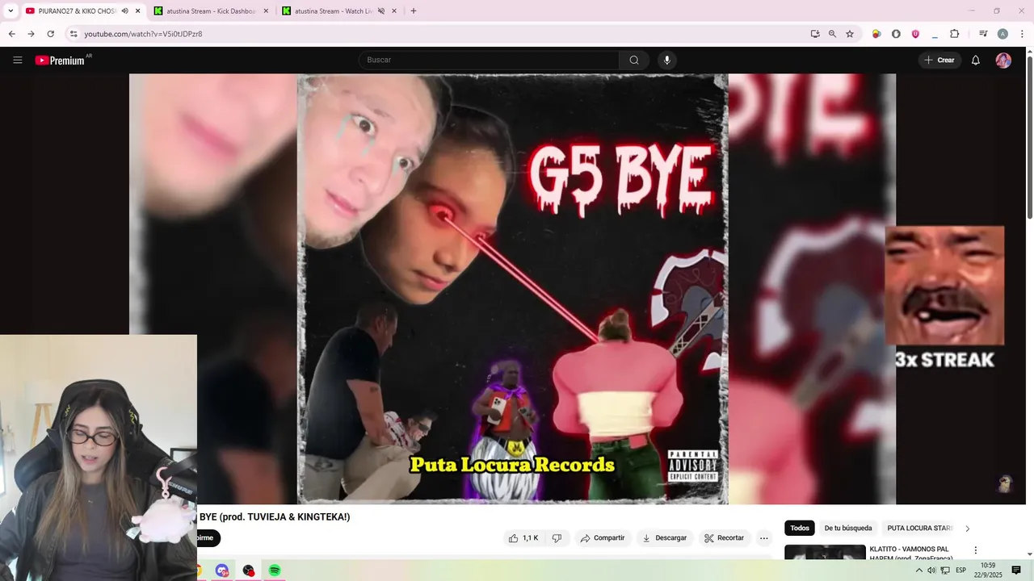Open the tab search dropdown arrow

11,11
